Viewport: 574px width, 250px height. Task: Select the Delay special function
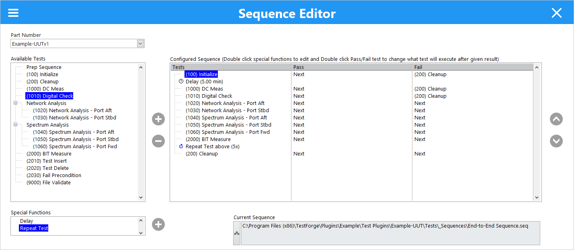pos(27,221)
